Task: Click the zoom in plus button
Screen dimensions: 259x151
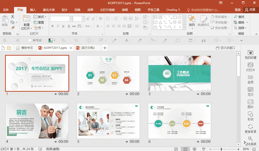Action: coord(238,149)
